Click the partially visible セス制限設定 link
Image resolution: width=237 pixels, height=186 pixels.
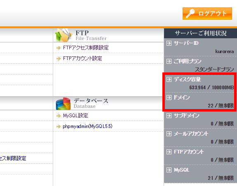point(13,158)
